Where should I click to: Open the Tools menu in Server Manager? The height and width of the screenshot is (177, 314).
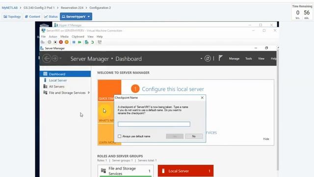tap(249, 59)
